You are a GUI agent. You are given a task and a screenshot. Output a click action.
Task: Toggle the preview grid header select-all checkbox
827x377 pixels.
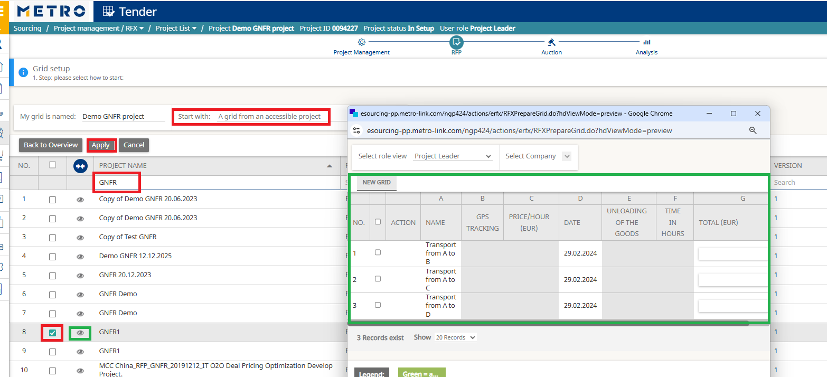[378, 222]
